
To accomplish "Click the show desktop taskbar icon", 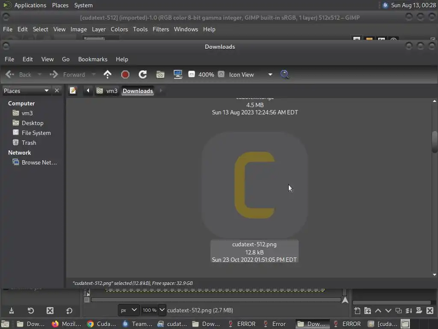I will point(5,324).
